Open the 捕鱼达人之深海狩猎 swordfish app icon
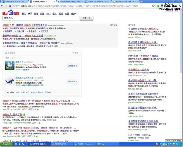 (x=10, y=82)
